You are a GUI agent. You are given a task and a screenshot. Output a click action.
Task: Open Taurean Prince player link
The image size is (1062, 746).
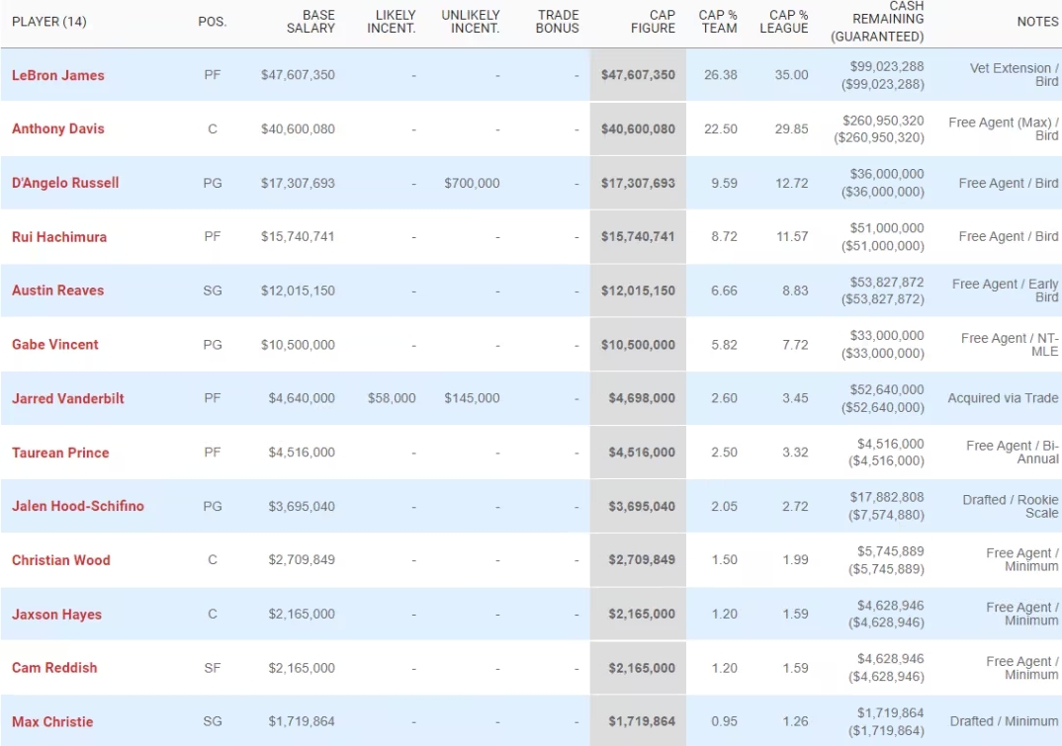tap(60, 453)
